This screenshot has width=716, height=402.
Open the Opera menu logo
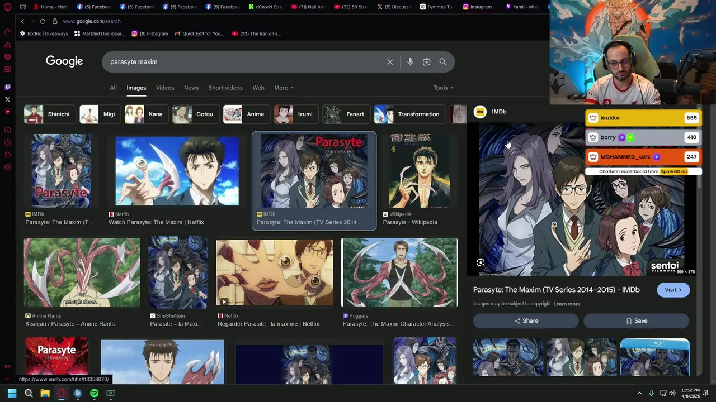click(8, 7)
